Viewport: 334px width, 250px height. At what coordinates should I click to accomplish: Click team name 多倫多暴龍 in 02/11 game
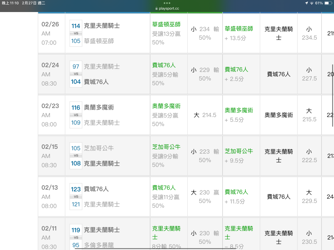(99, 245)
